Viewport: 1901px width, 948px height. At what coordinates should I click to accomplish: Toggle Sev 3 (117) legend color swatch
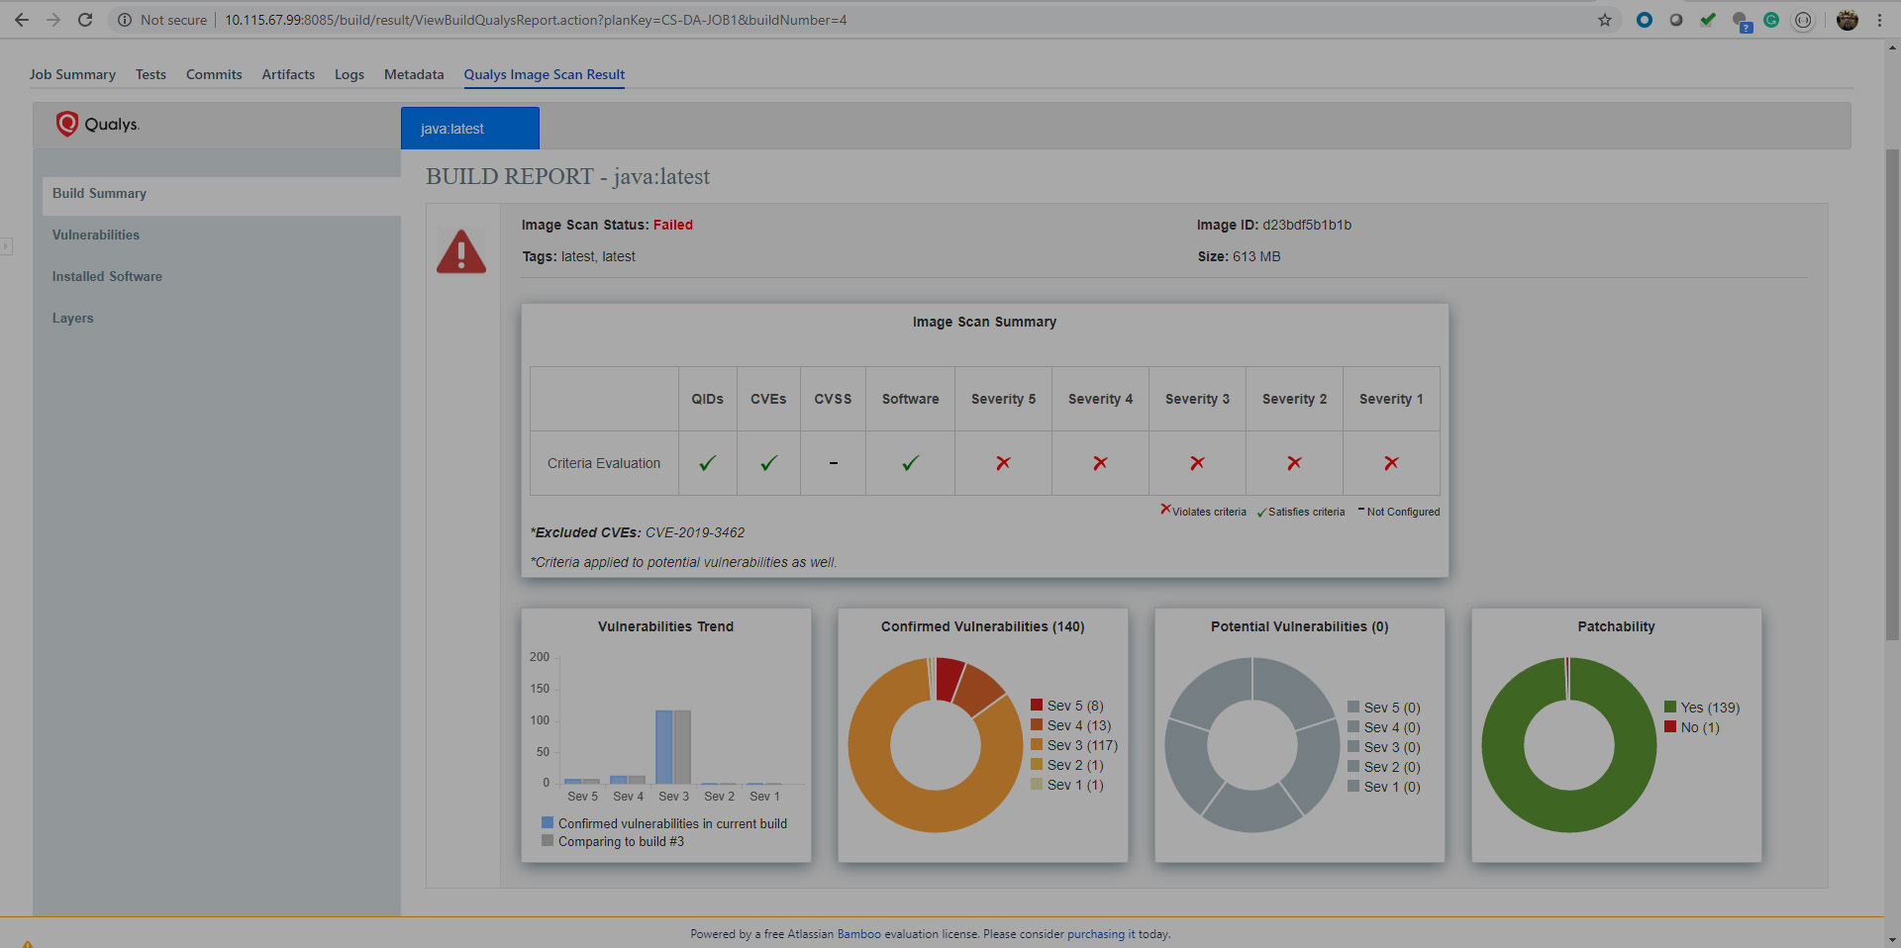(1037, 745)
